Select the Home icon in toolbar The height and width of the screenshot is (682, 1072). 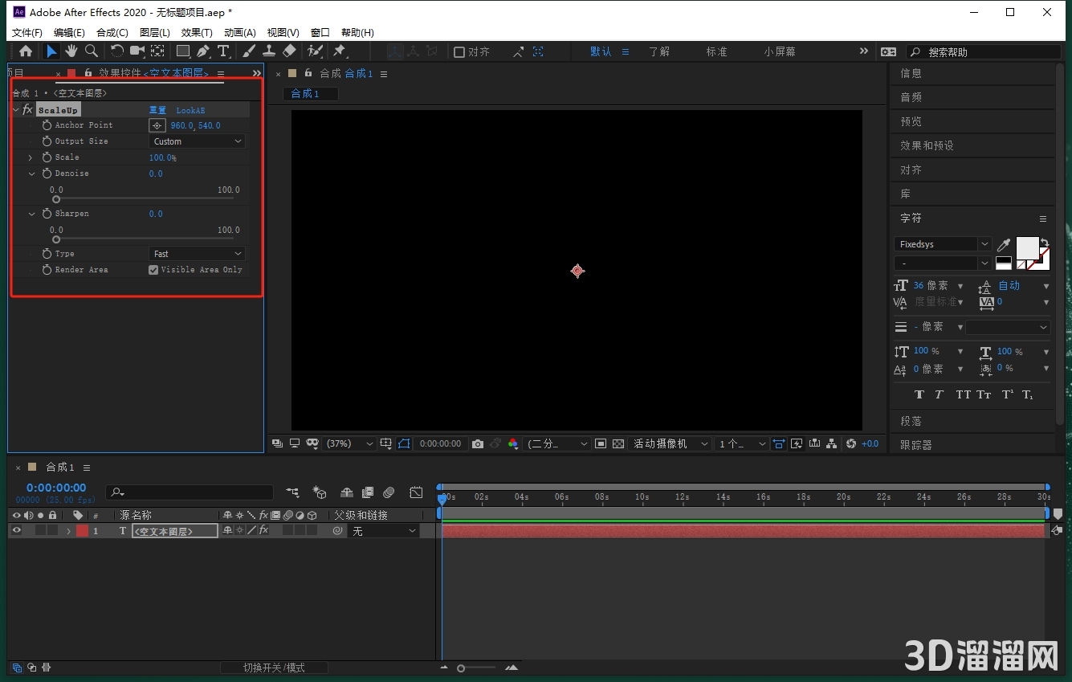coord(26,51)
